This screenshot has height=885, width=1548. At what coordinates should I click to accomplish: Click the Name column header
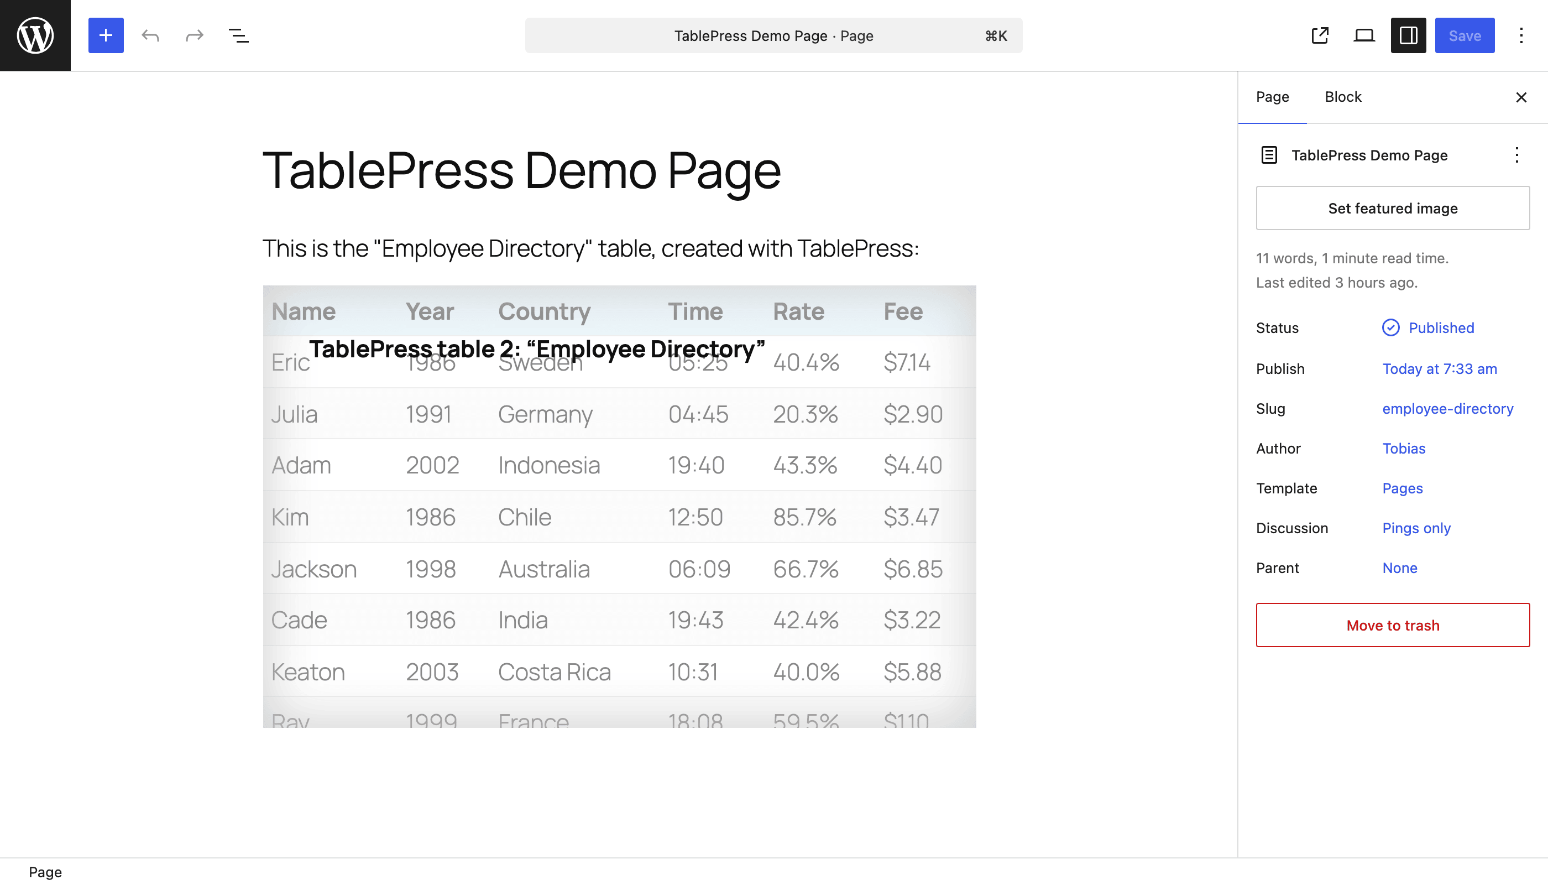(303, 311)
